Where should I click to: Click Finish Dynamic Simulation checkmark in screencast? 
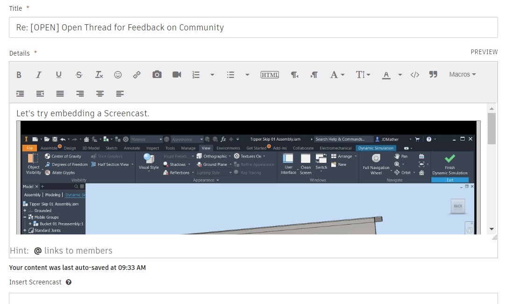(449, 158)
